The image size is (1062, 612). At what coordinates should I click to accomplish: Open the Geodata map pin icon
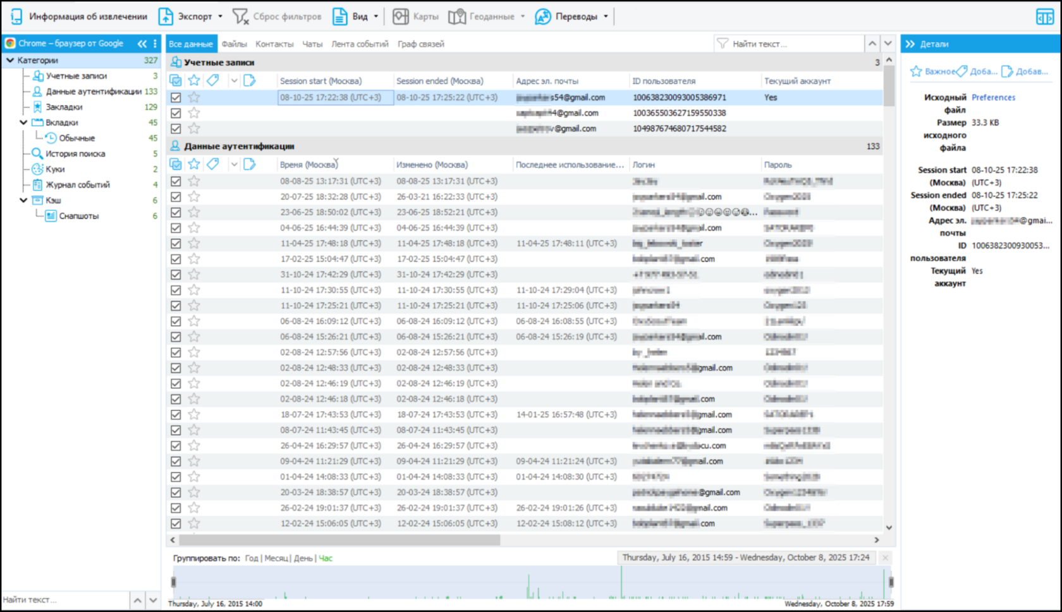[x=457, y=16]
